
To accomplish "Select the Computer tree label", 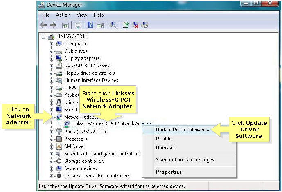I will coord(75,44).
